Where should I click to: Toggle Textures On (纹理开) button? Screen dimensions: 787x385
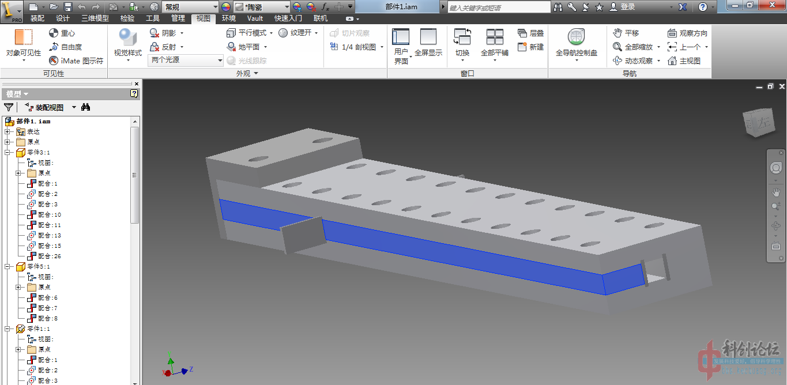pos(299,33)
